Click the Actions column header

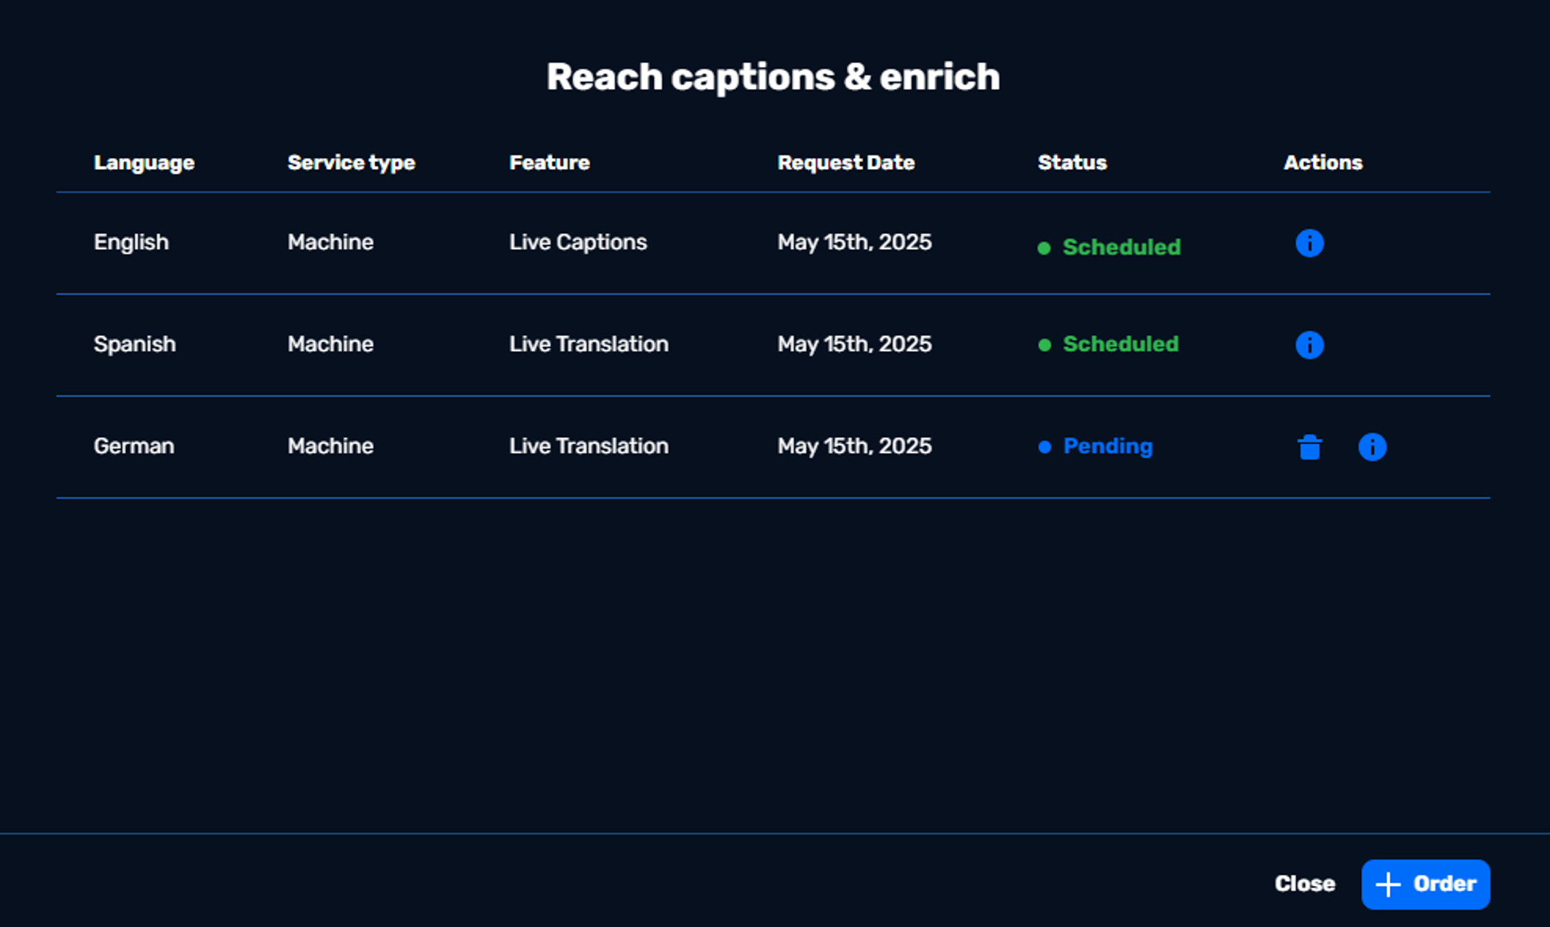click(1322, 163)
